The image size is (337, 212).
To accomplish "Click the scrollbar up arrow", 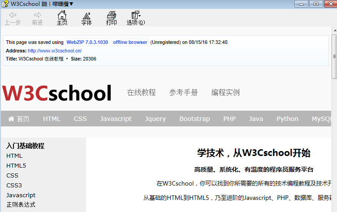I will tap(335, 31).
